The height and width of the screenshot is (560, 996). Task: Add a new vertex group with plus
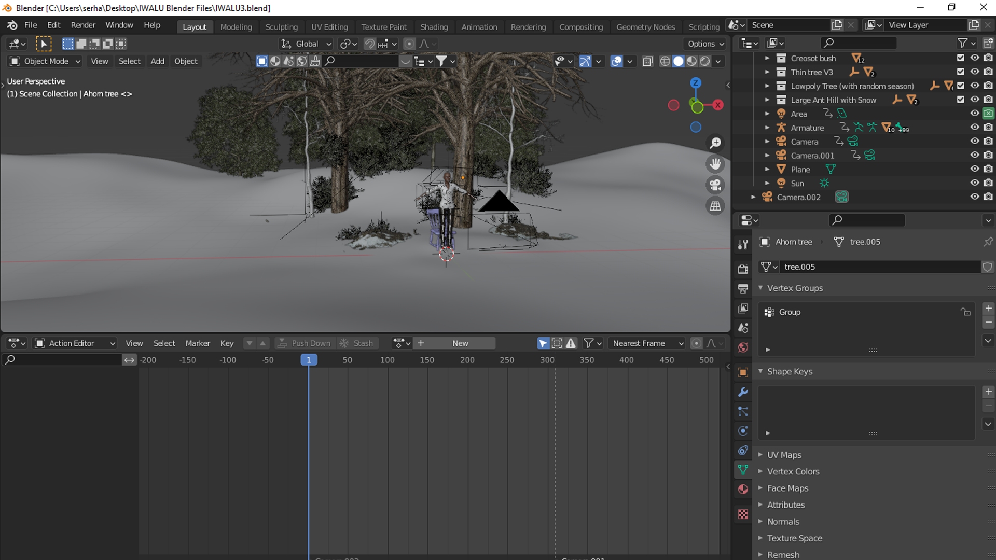pos(988,308)
